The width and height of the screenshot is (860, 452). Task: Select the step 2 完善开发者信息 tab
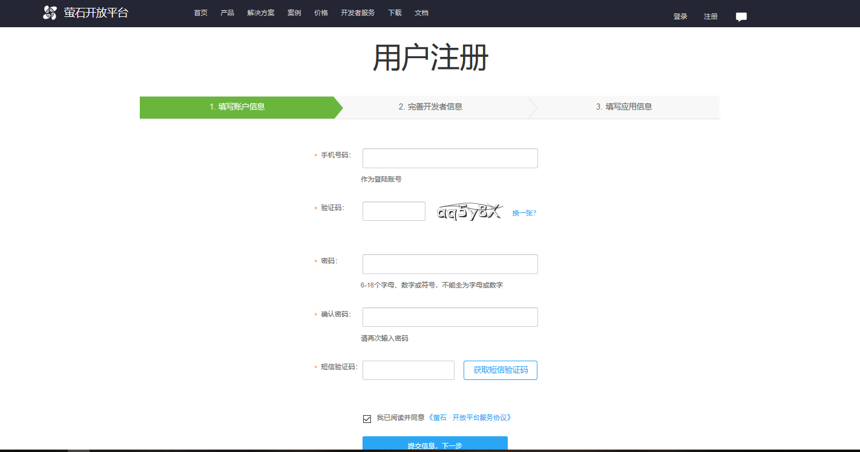coord(431,106)
